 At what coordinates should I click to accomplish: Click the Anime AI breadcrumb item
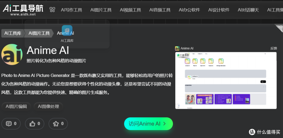coord(66,33)
